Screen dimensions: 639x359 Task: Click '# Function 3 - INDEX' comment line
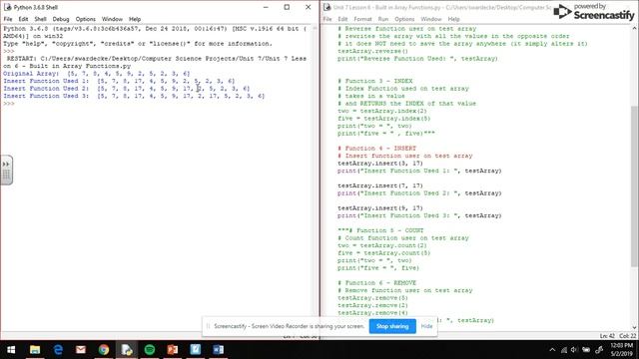point(375,81)
